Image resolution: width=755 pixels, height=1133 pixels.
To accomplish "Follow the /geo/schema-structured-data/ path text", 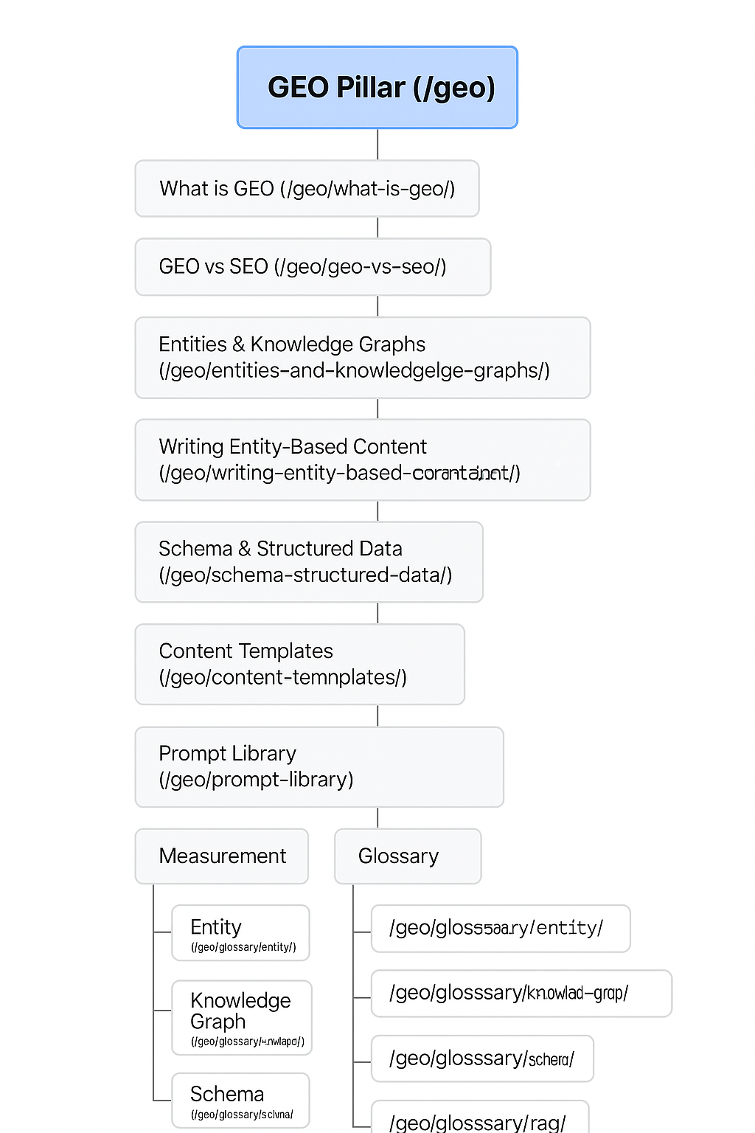I will (x=305, y=575).
